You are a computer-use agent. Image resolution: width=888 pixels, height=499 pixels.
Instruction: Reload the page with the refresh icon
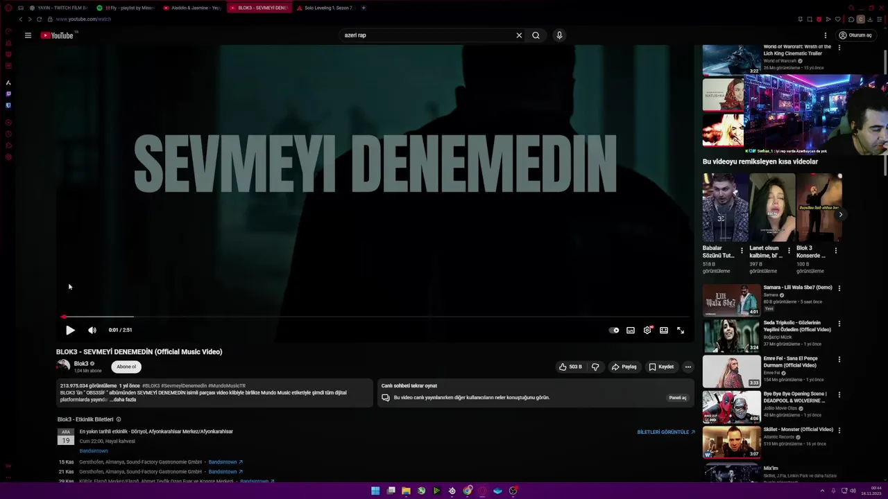pos(39,19)
